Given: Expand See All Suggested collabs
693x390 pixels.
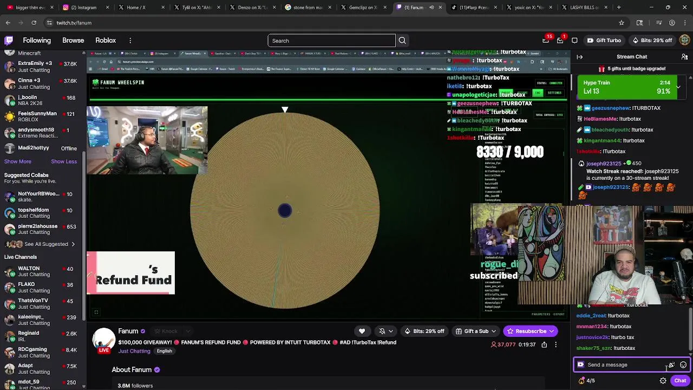Looking at the screenshot, I should click(x=41, y=244).
